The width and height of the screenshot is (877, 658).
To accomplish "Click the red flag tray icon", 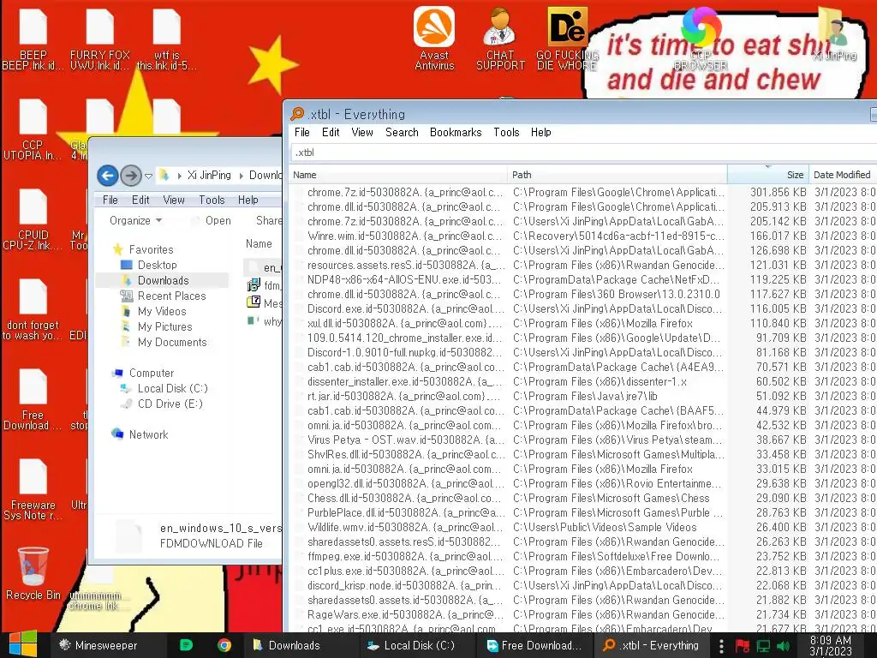I will 743,646.
